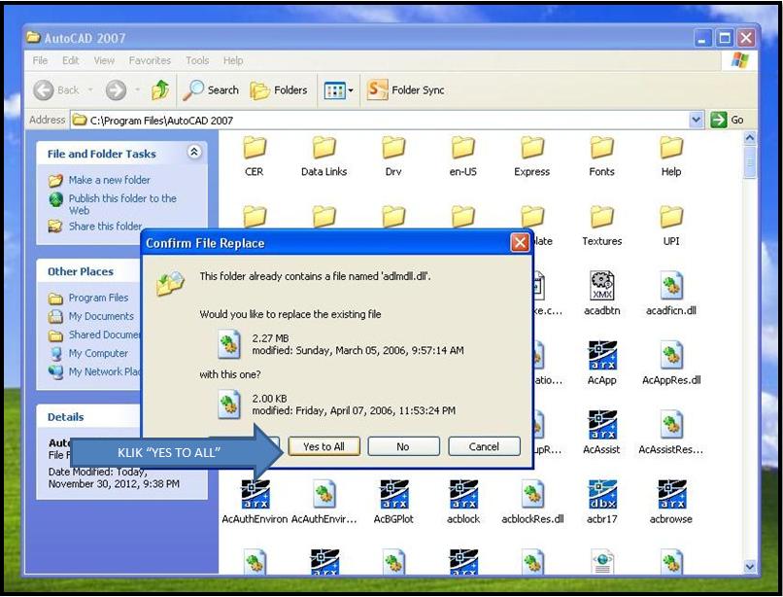Image resolution: width=783 pixels, height=597 pixels.
Task: Click the address bar path field
Action: (380, 121)
